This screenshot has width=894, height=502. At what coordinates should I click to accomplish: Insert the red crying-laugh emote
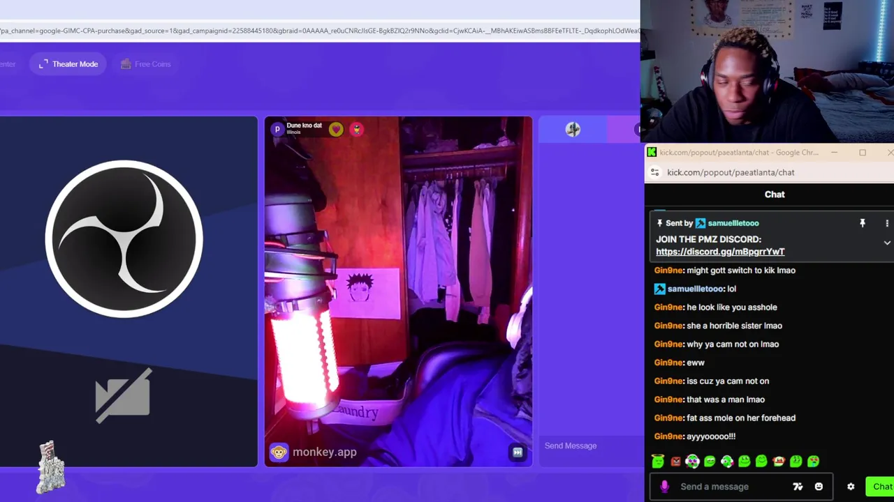[779, 461]
